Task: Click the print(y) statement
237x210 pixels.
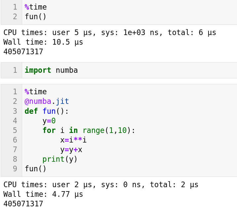Action: (x=60, y=159)
